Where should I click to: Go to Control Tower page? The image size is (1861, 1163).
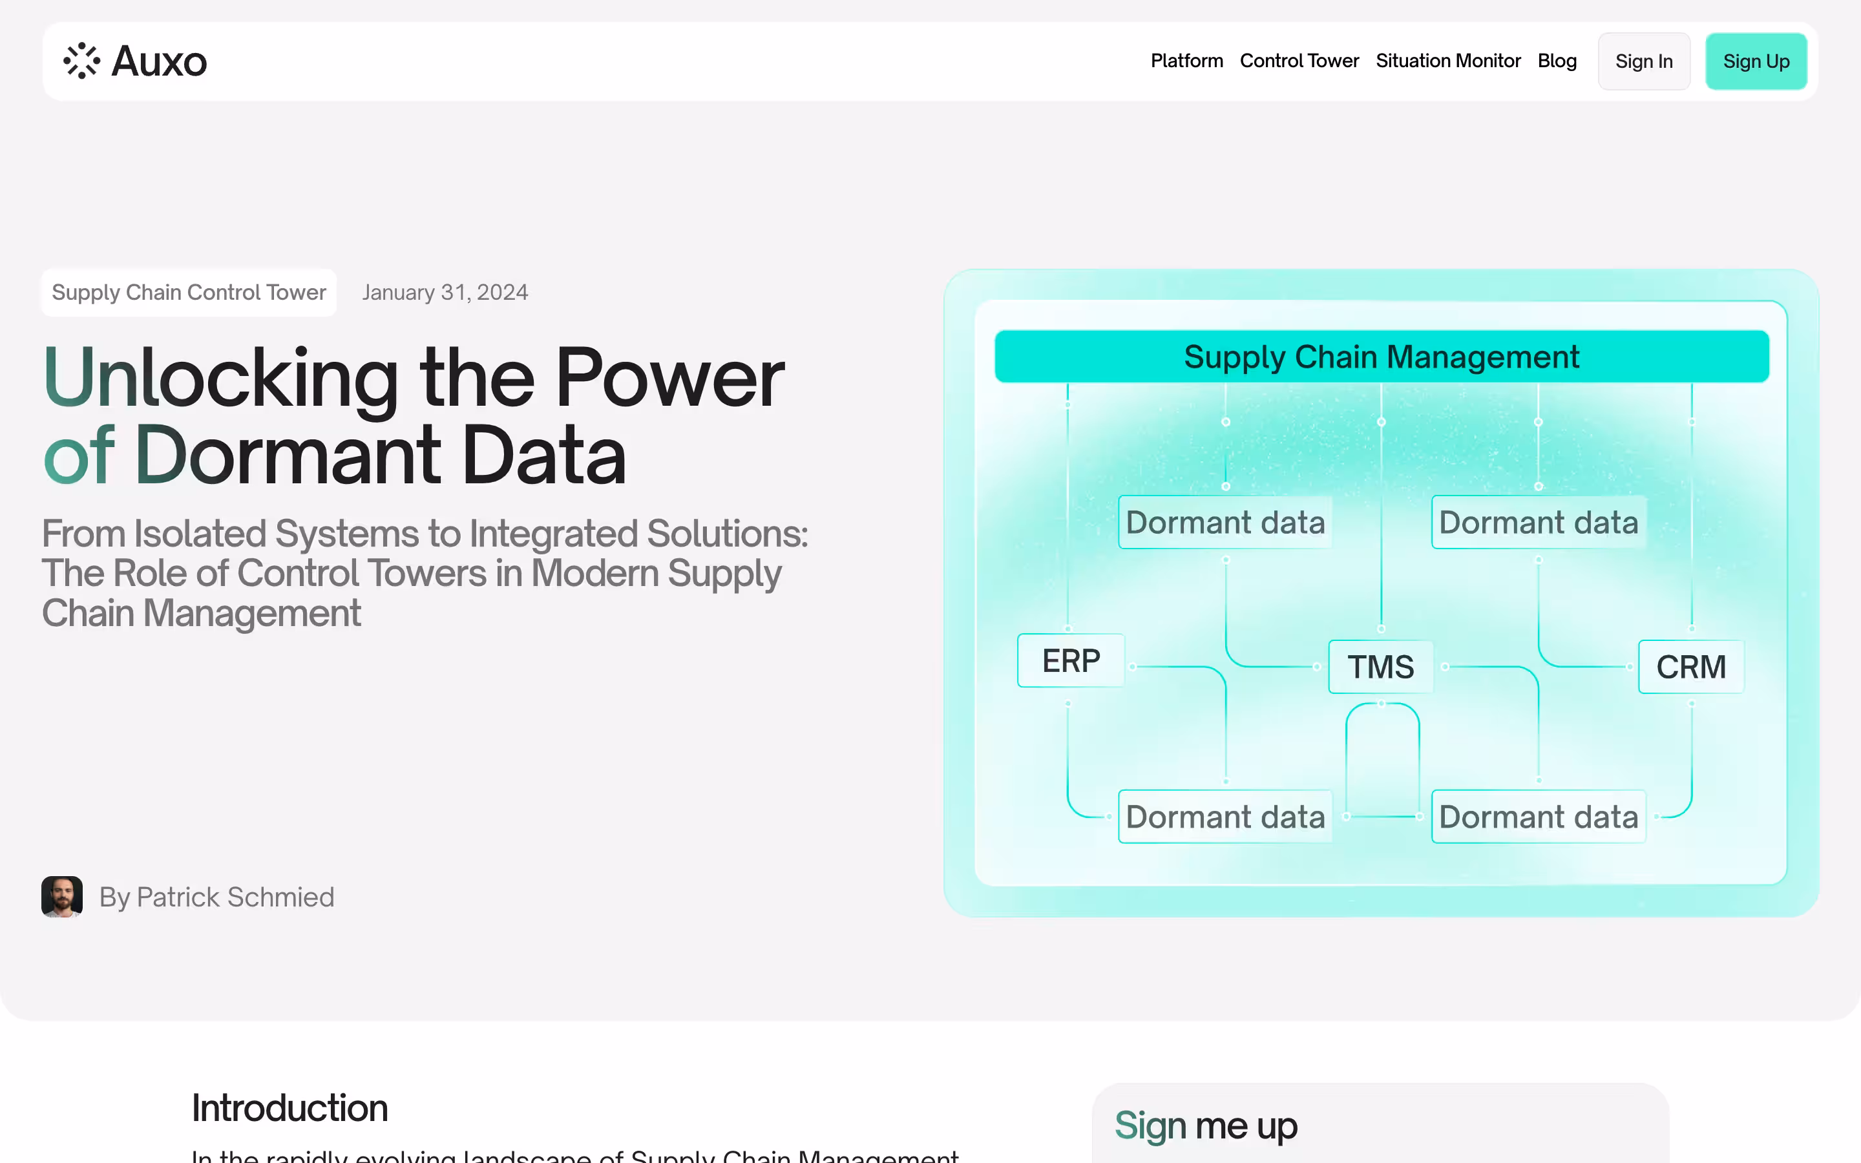click(1299, 61)
